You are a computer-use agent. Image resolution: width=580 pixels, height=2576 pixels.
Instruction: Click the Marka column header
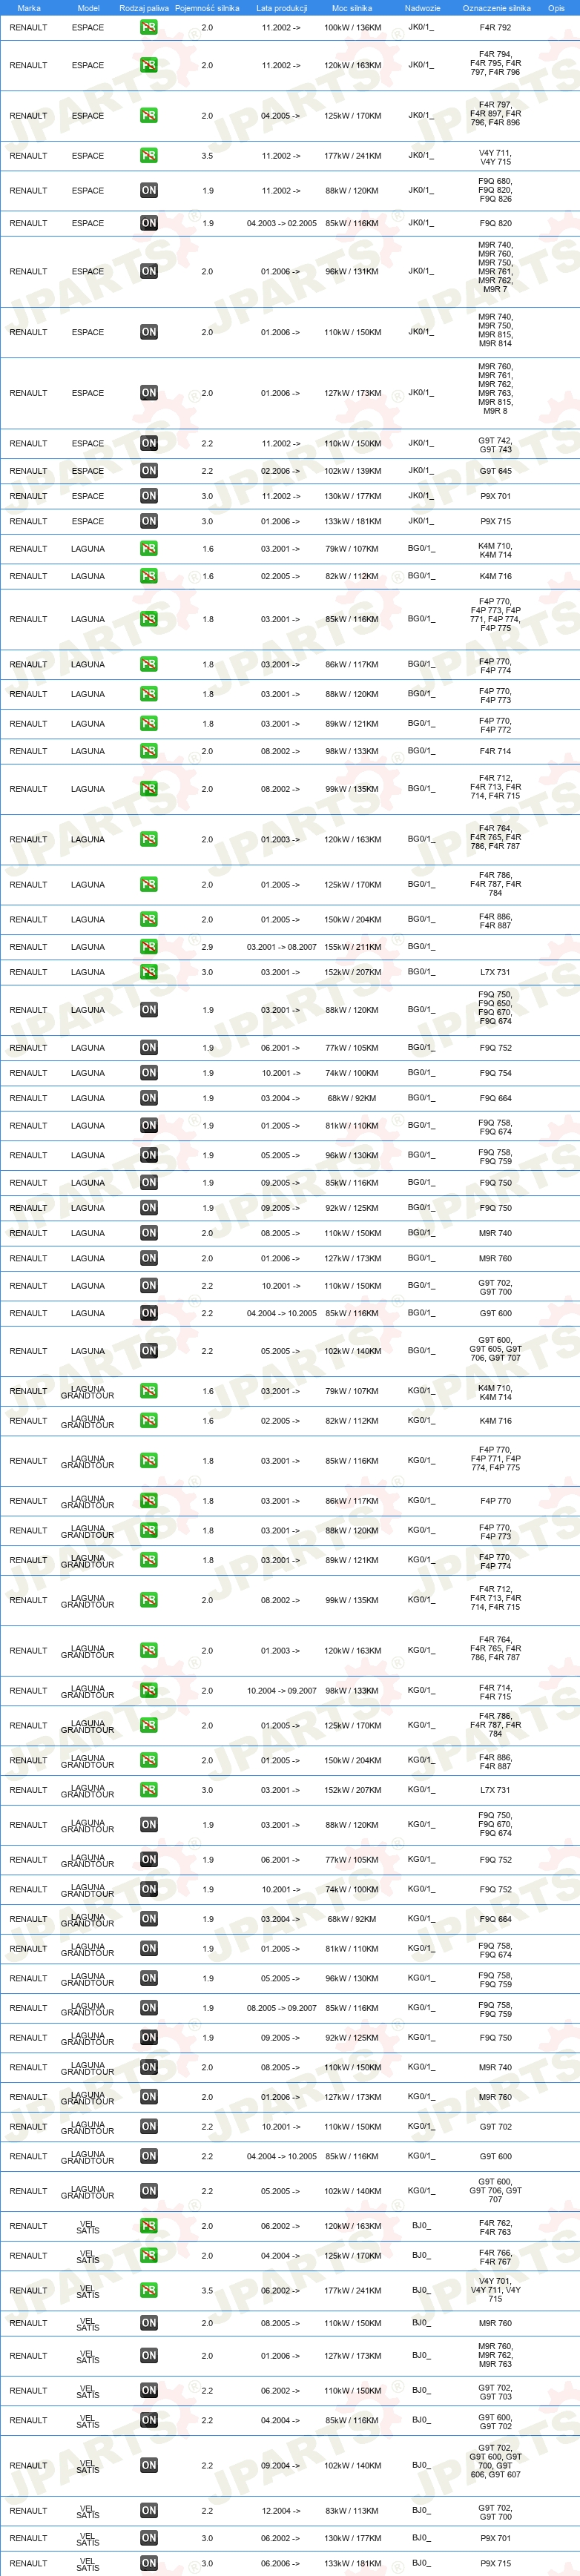click(x=29, y=8)
